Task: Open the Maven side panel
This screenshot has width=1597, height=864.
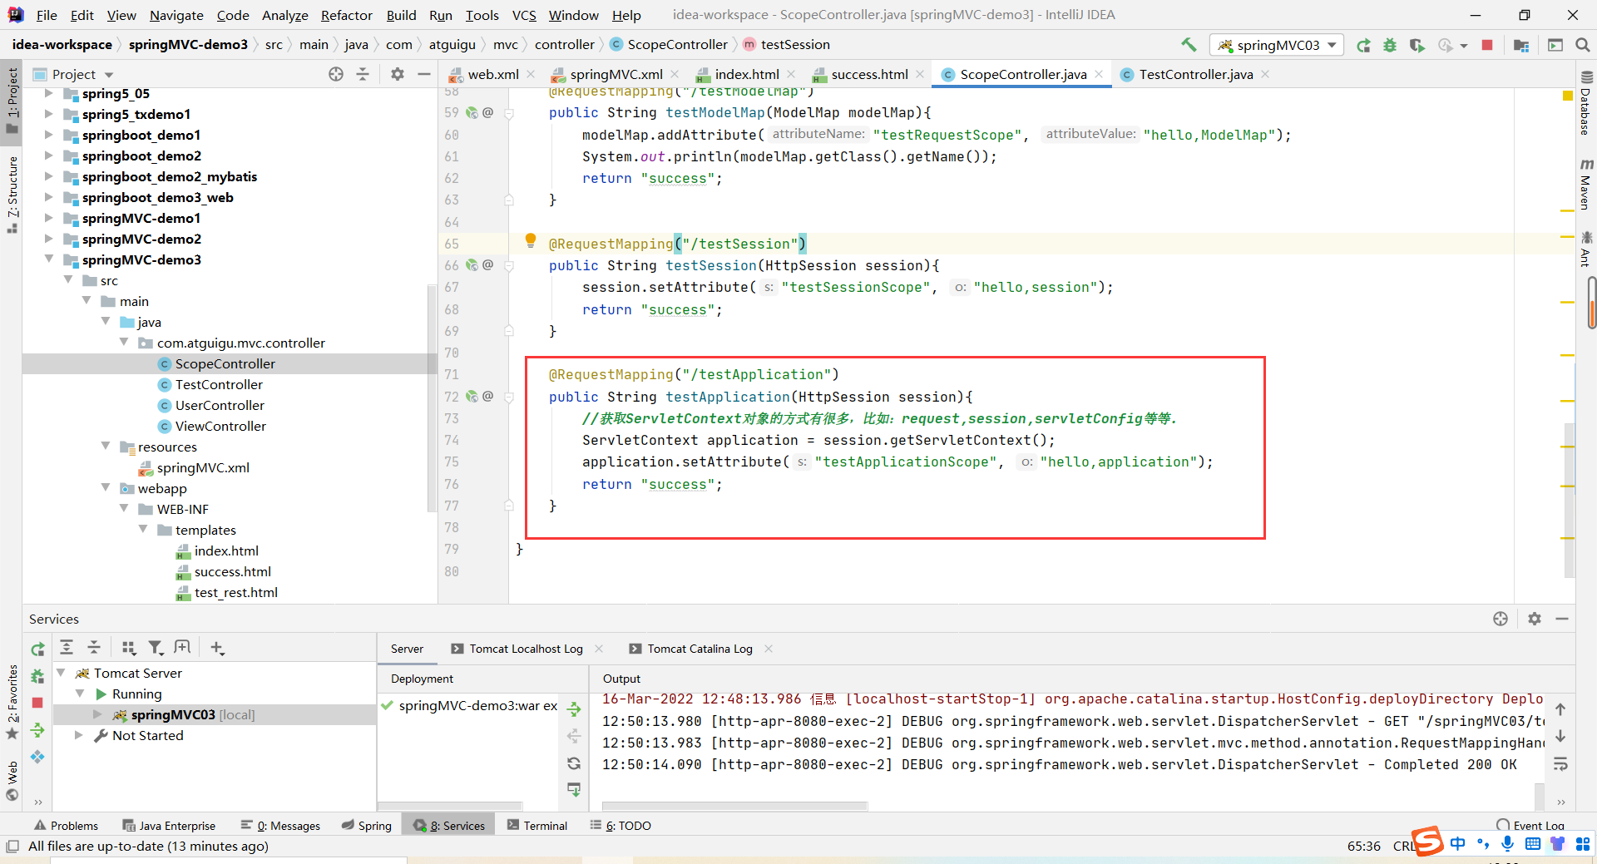Action: [x=1585, y=185]
